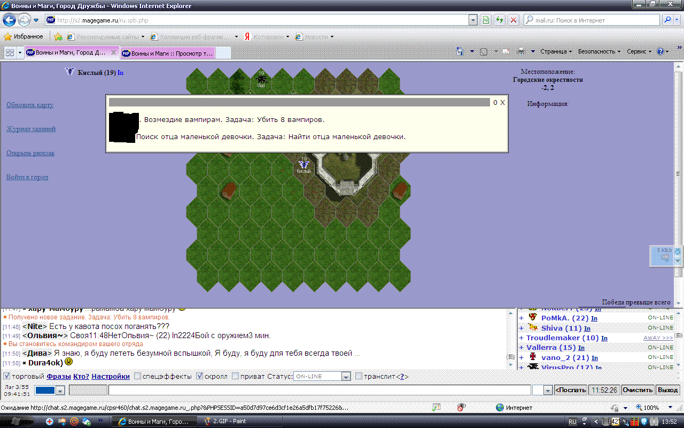Open the Яндекс Котировки favorites item
The width and height of the screenshot is (684, 428).
267,37
